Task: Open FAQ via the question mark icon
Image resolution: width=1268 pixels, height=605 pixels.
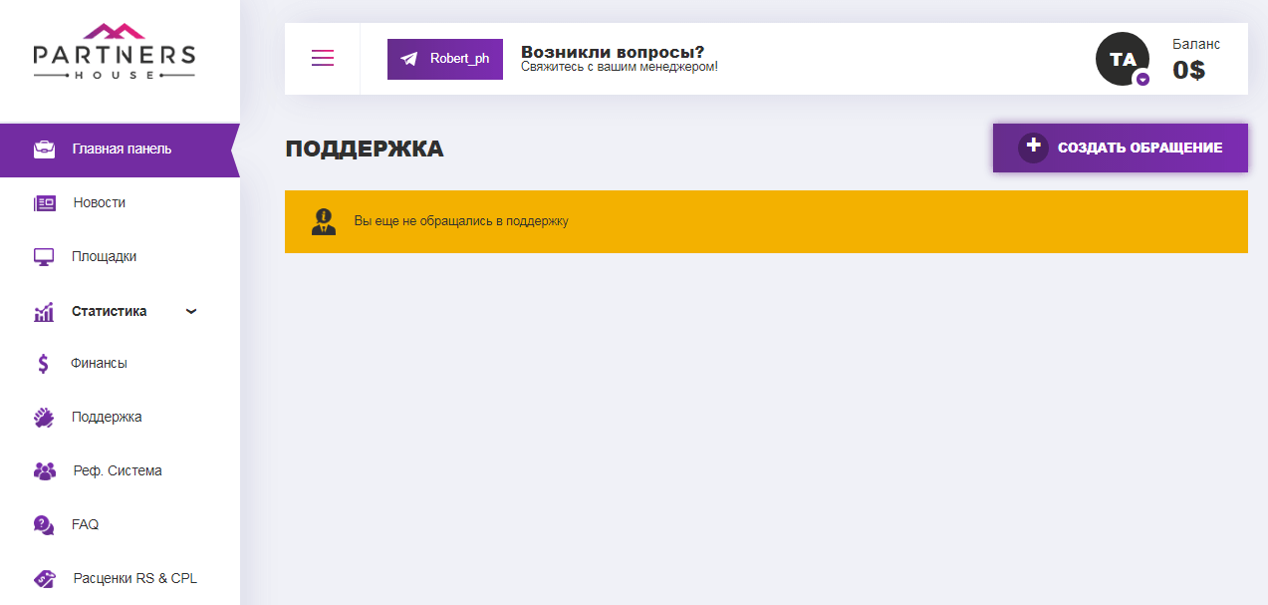Action: [44, 523]
